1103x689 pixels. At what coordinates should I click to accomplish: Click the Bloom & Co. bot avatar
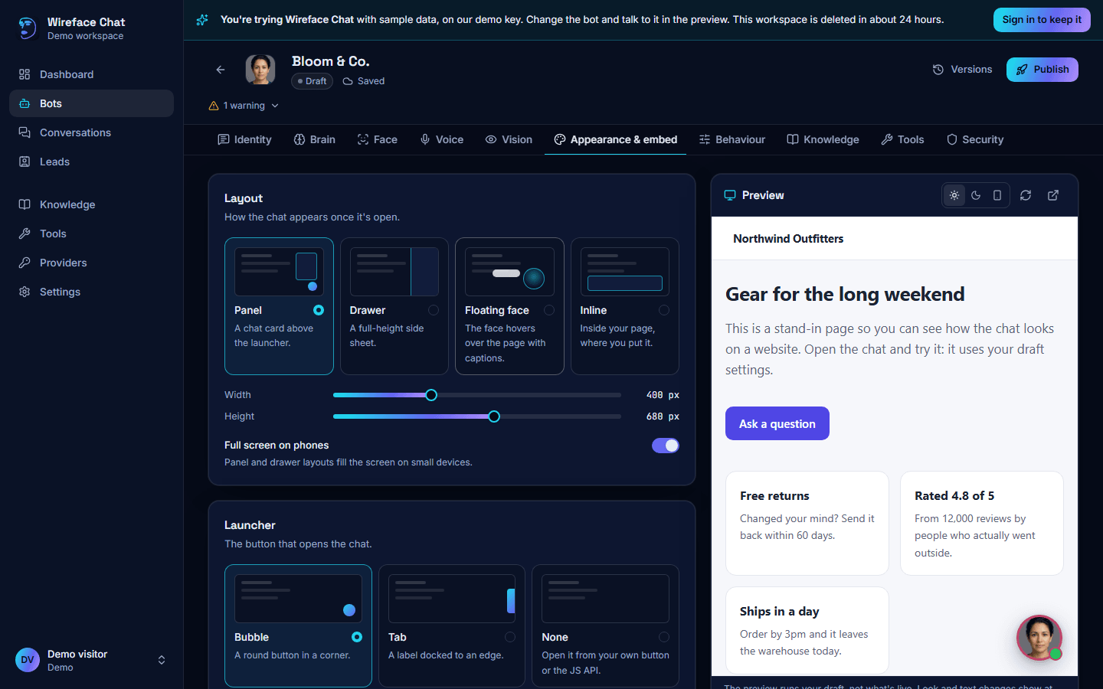tap(260, 70)
